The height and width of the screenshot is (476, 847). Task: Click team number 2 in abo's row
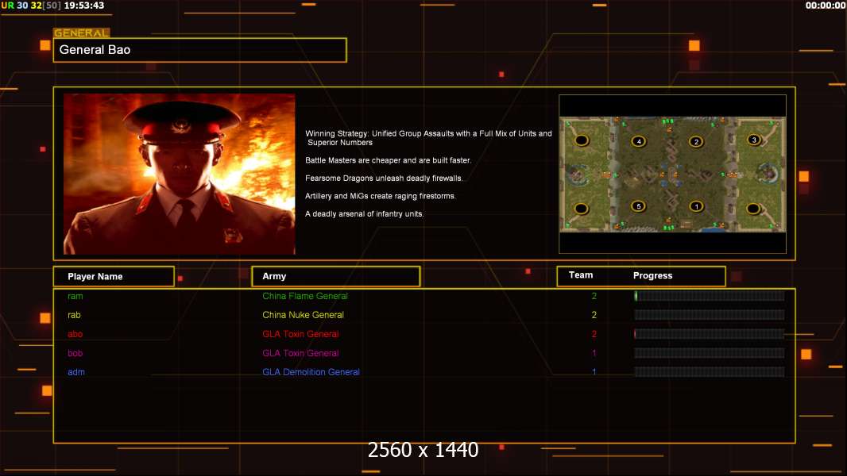(594, 334)
